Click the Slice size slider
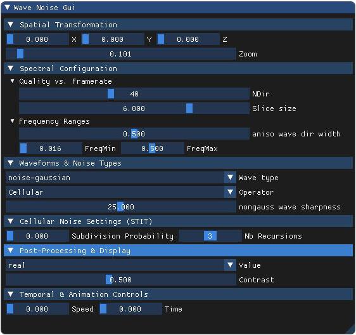 [134, 108]
